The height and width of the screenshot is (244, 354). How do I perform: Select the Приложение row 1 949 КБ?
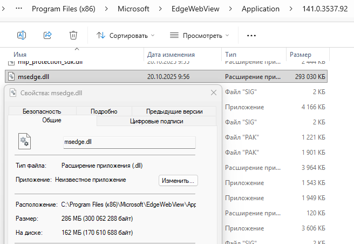click(x=275, y=198)
